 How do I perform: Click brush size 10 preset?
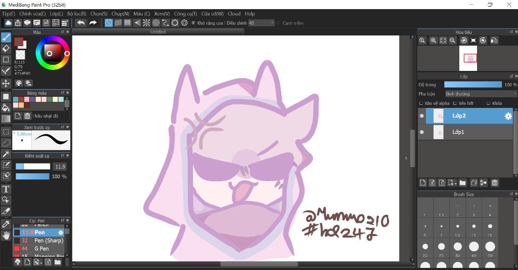[x=457, y=228]
